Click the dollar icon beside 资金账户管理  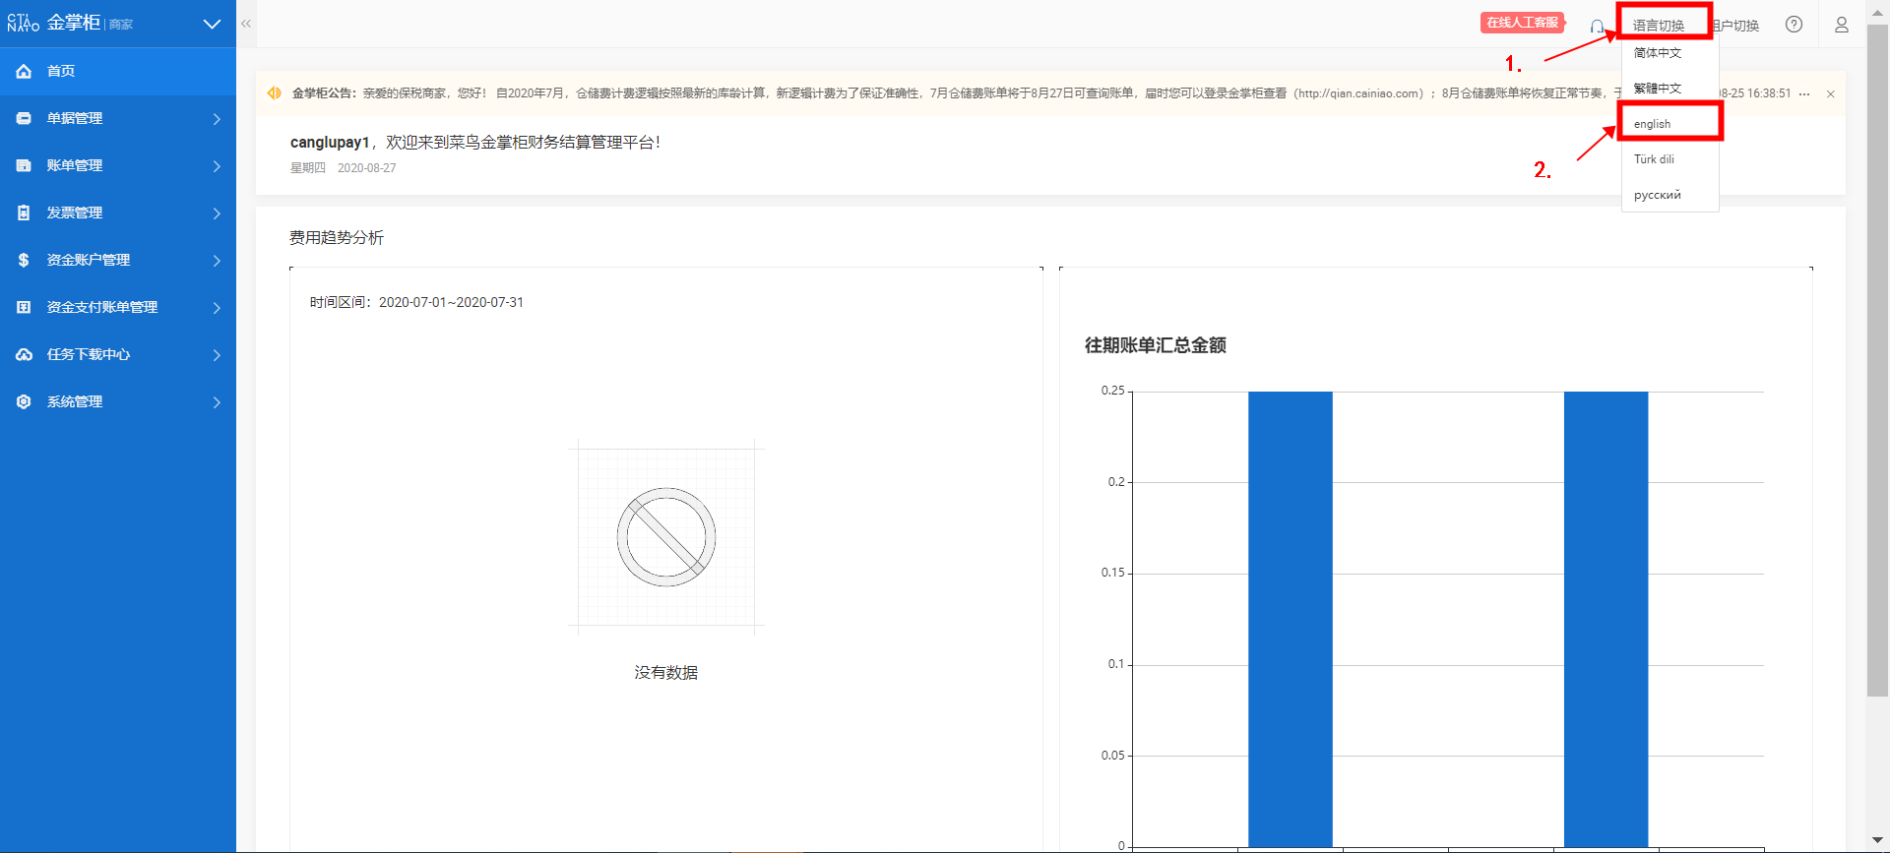(24, 260)
